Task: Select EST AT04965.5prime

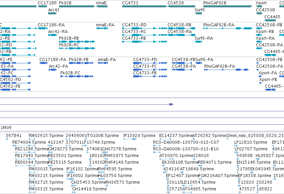Action: click(199, 189)
